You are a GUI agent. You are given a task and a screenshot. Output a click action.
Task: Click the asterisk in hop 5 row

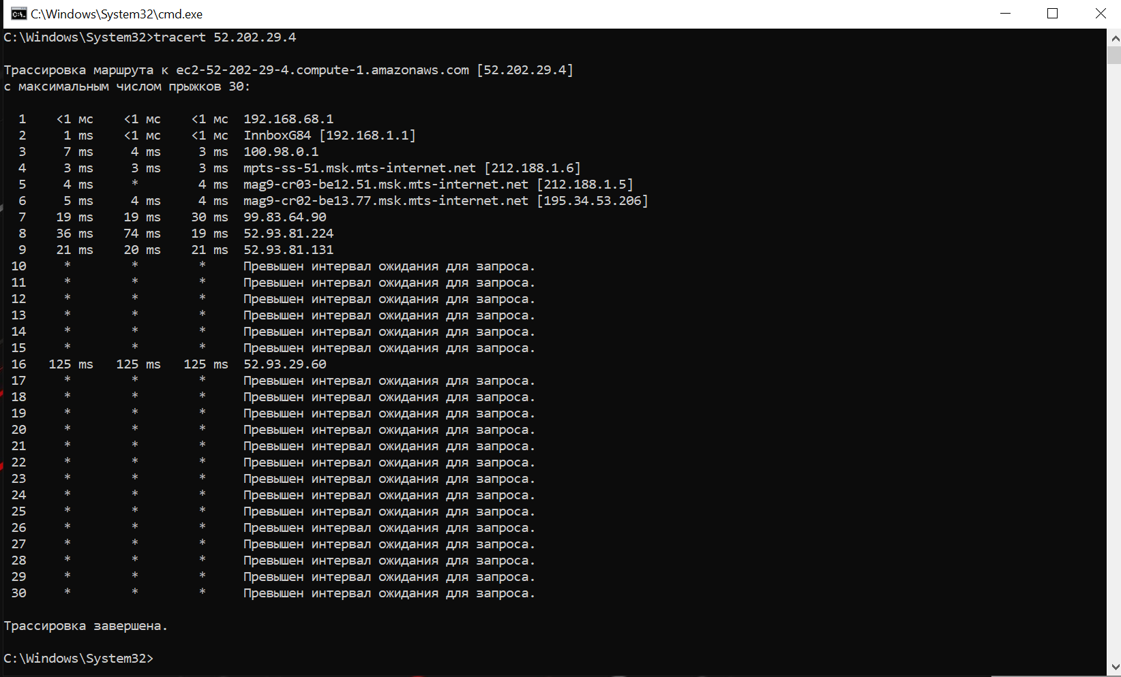(x=135, y=183)
